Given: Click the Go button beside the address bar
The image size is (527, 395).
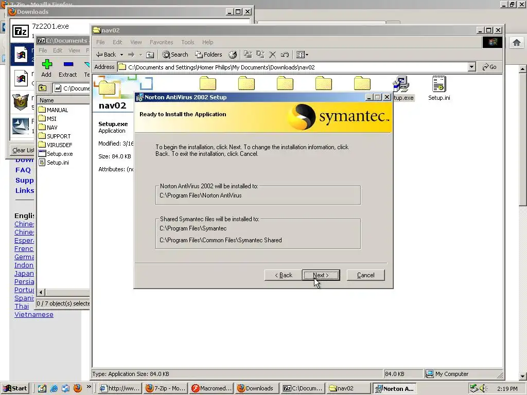Looking at the screenshot, I should point(489,67).
